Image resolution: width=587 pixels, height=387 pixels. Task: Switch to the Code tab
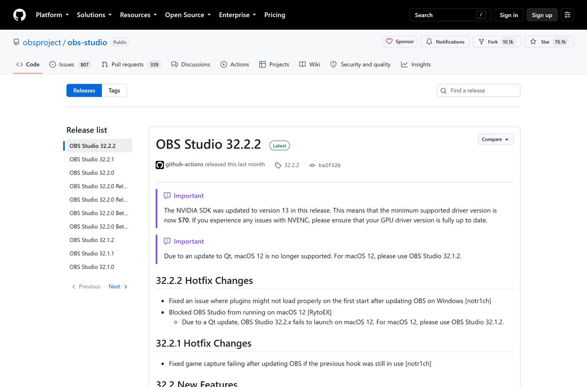click(28, 64)
